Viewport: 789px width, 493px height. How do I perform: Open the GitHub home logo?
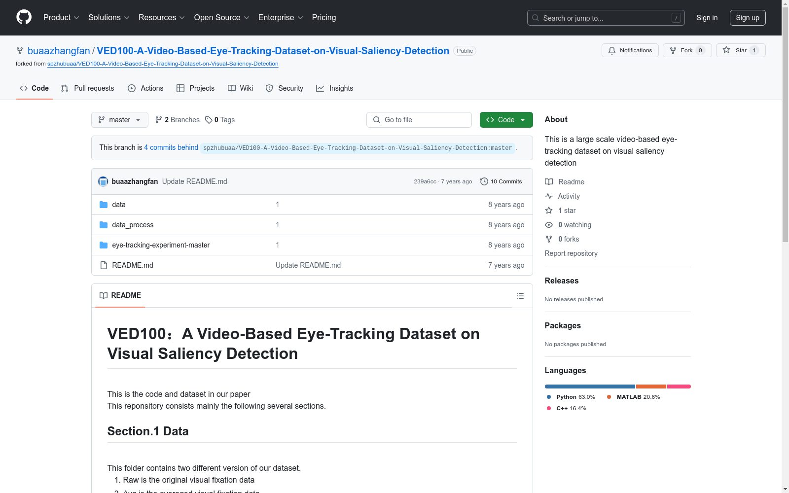[24, 17]
